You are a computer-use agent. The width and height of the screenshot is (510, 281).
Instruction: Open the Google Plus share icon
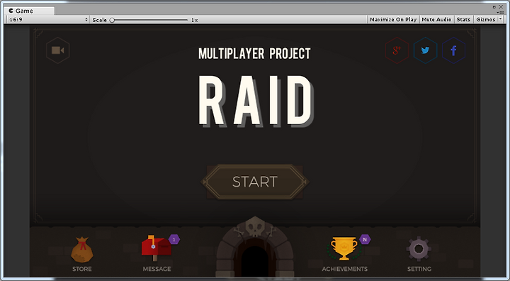pos(397,50)
